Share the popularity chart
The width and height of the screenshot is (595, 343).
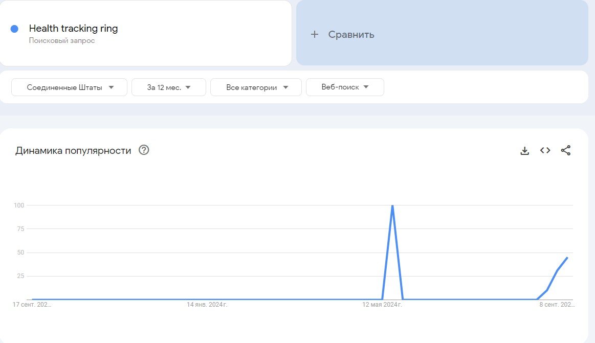point(566,150)
